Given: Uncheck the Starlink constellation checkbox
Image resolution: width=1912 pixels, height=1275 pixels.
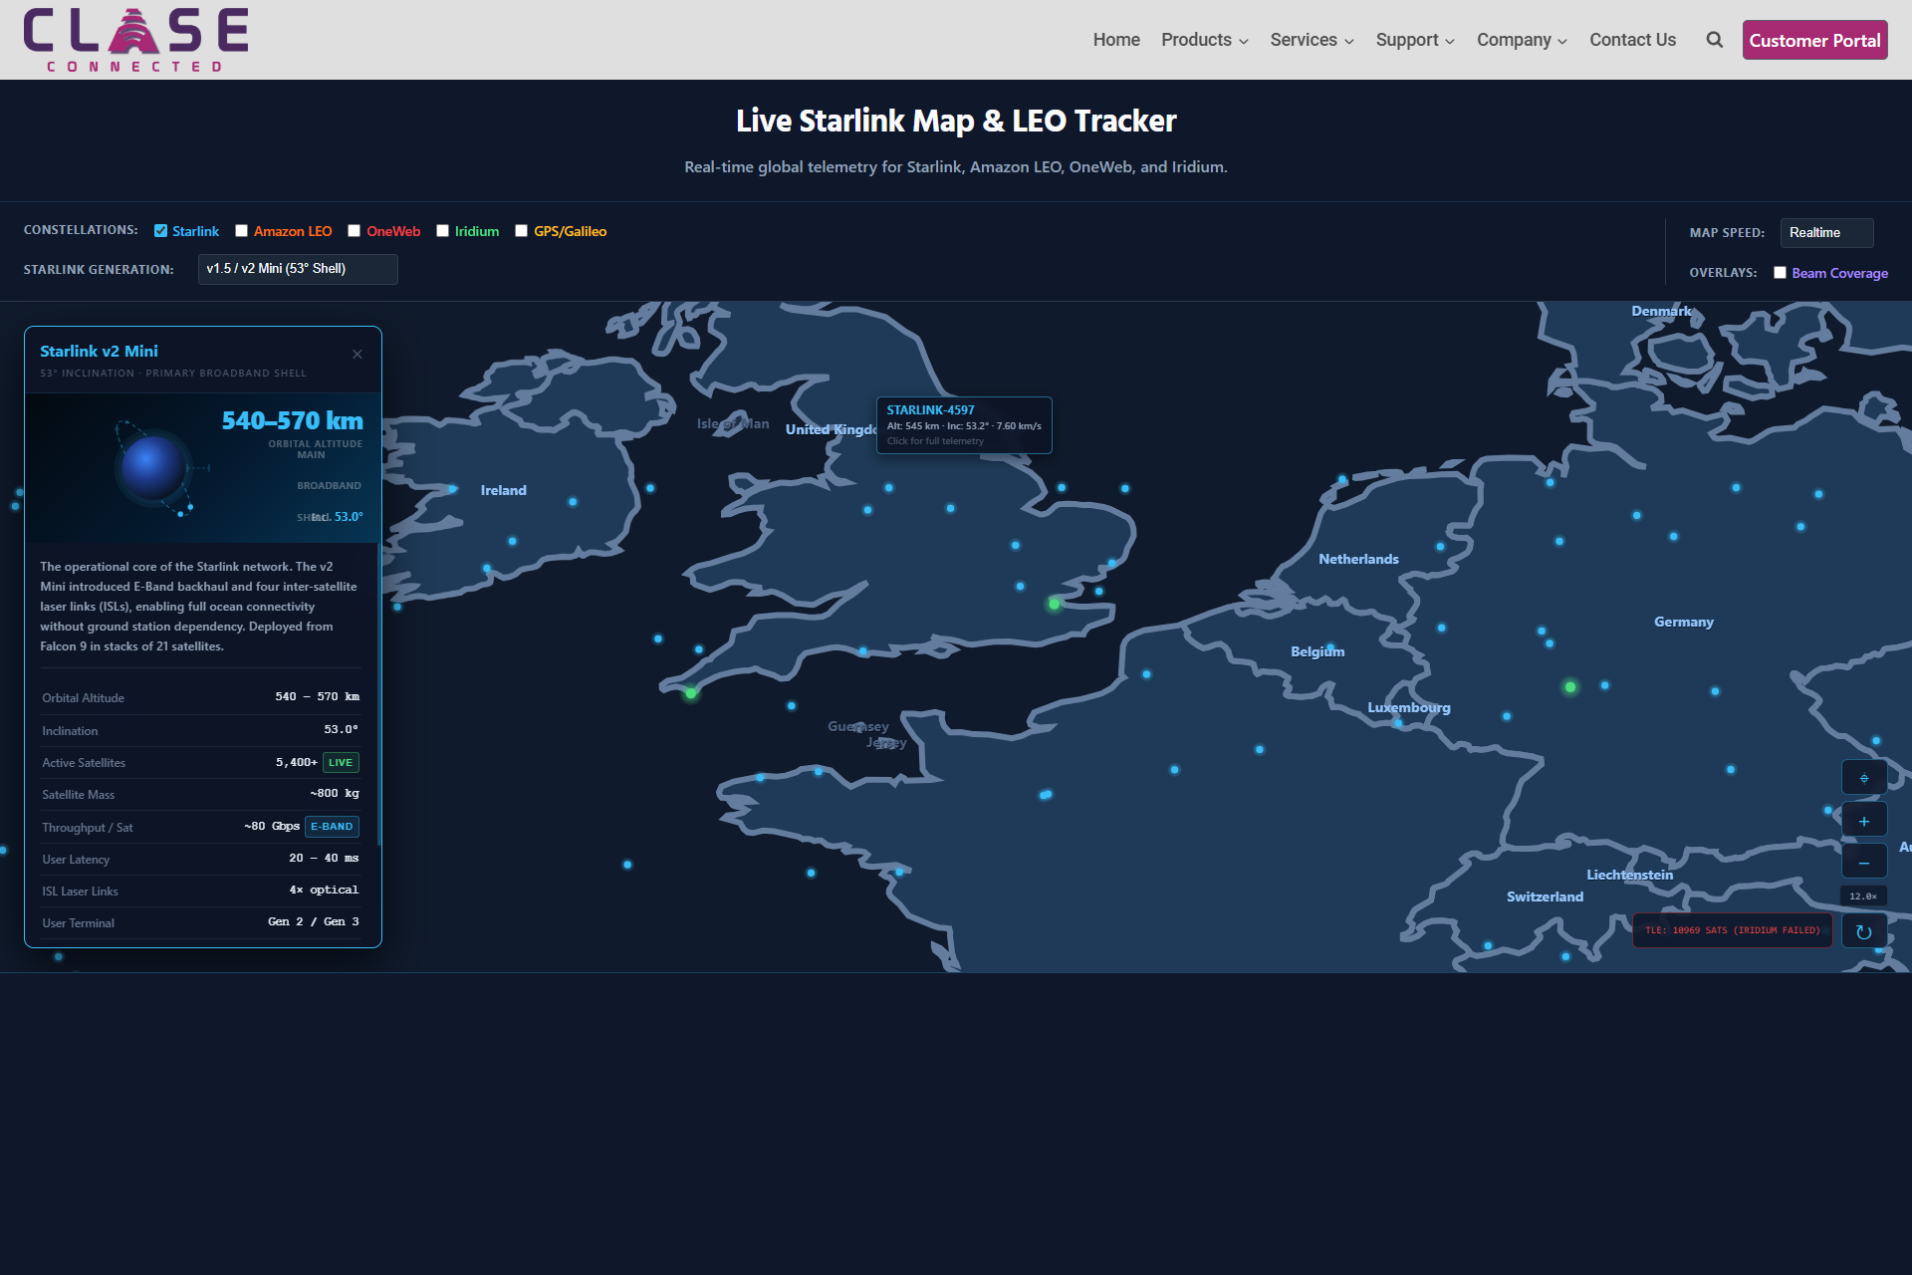Looking at the screenshot, I should coord(160,231).
